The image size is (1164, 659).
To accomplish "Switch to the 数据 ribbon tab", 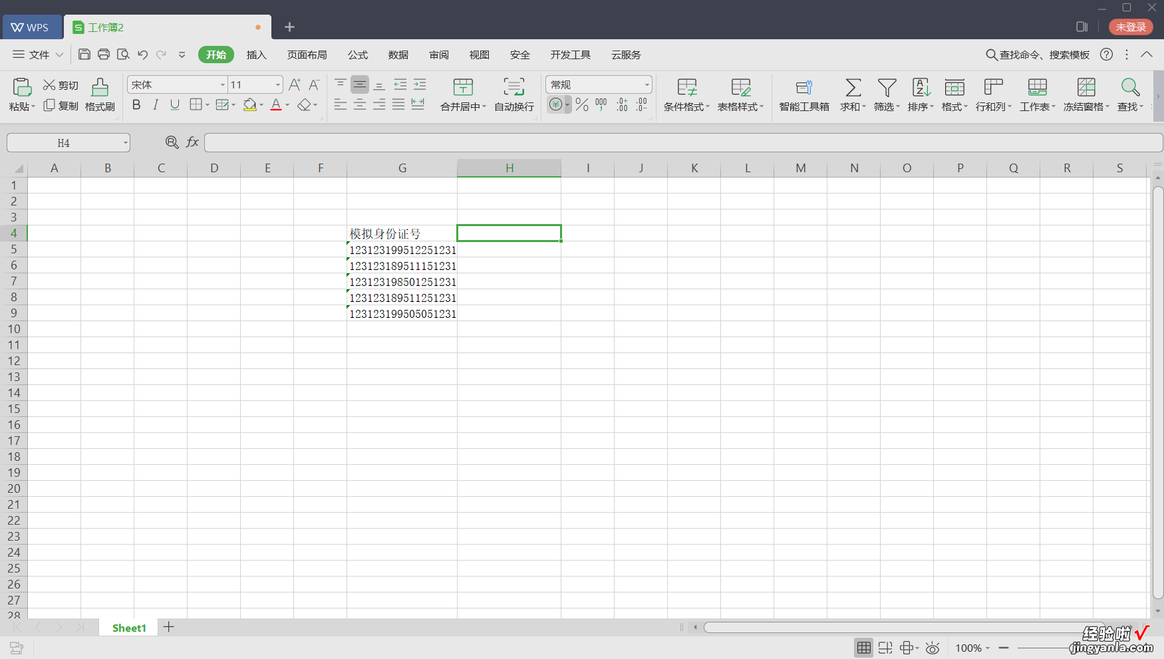I will pos(398,55).
